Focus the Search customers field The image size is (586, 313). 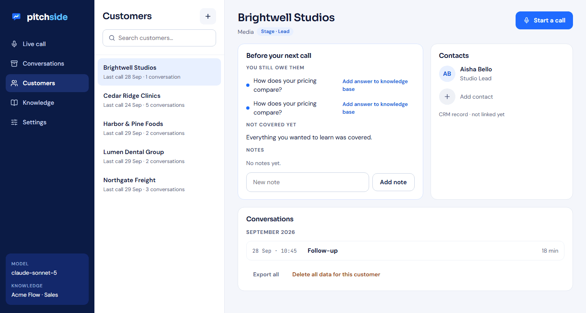(x=160, y=38)
